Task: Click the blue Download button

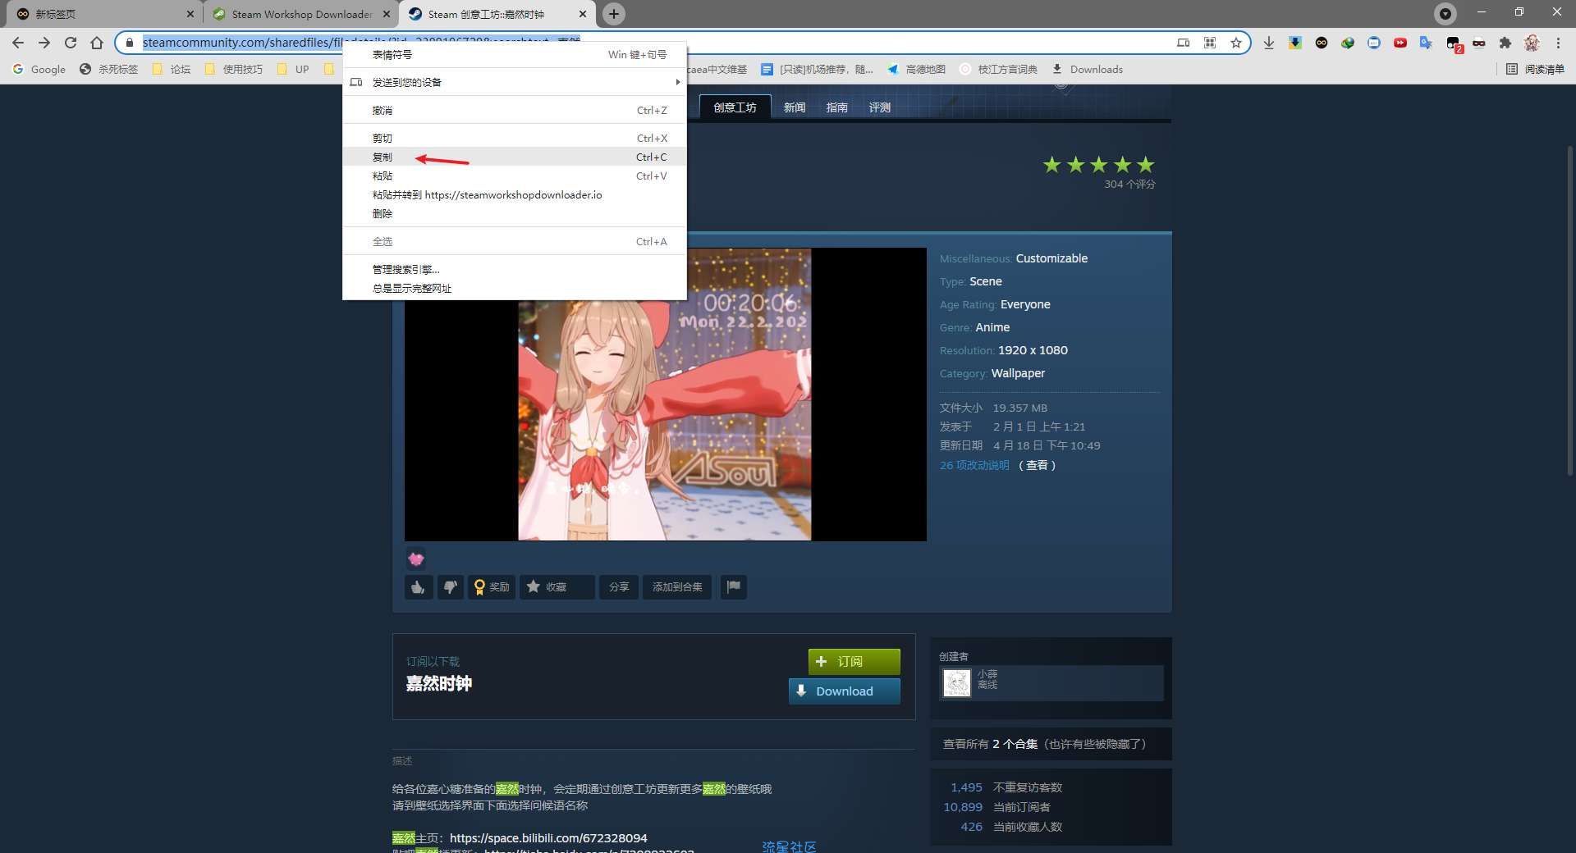Action: (845, 691)
